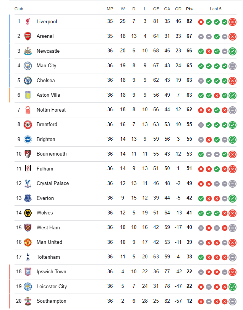Open the Nottm Forest team link
This screenshot has height=310, width=243.
click(x=51, y=110)
